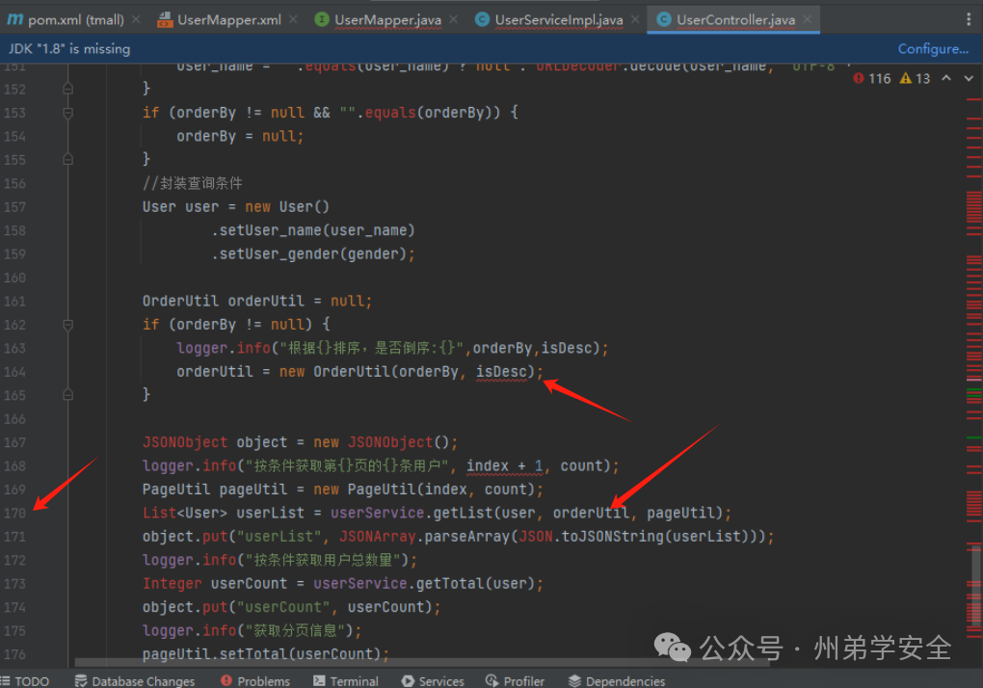Open the Problems tool window
Viewport: 983px width, 688px height.
(x=255, y=681)
